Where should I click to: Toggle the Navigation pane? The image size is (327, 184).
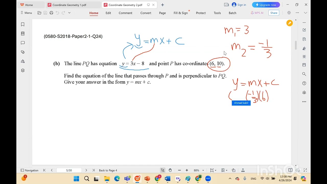coord(29,170)
